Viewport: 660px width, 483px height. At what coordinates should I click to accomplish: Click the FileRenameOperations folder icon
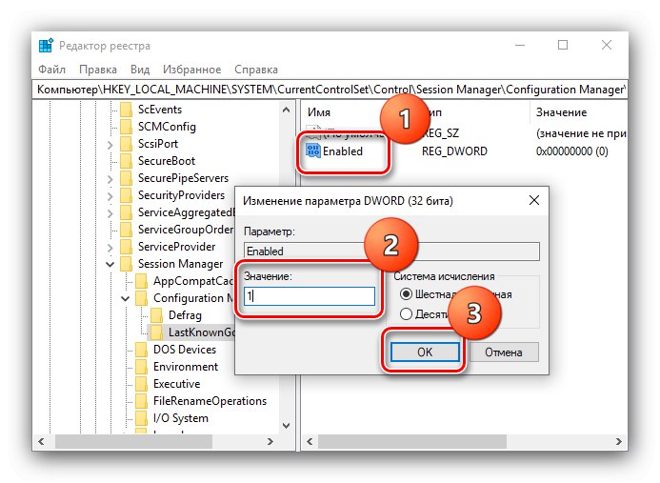click(x=141, y=401)
